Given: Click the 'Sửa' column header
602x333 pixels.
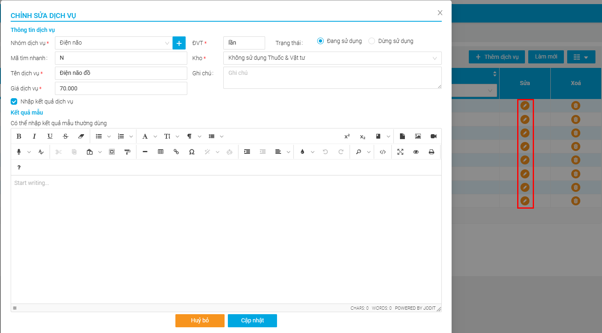Looking at the screenshot, I should [x=525, y=83].
